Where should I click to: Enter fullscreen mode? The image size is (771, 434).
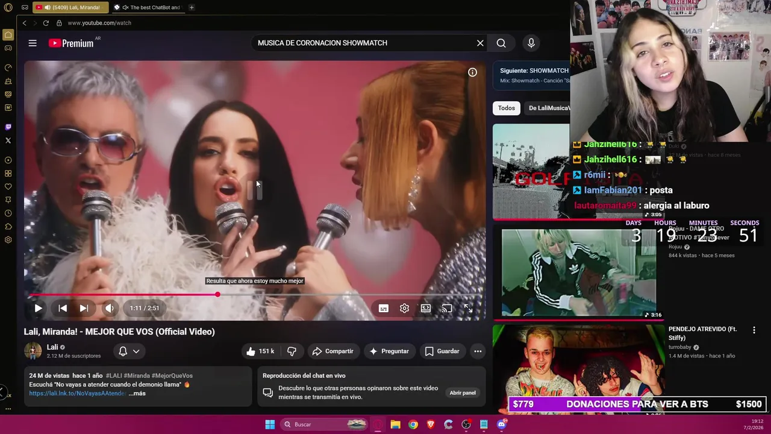468,308
